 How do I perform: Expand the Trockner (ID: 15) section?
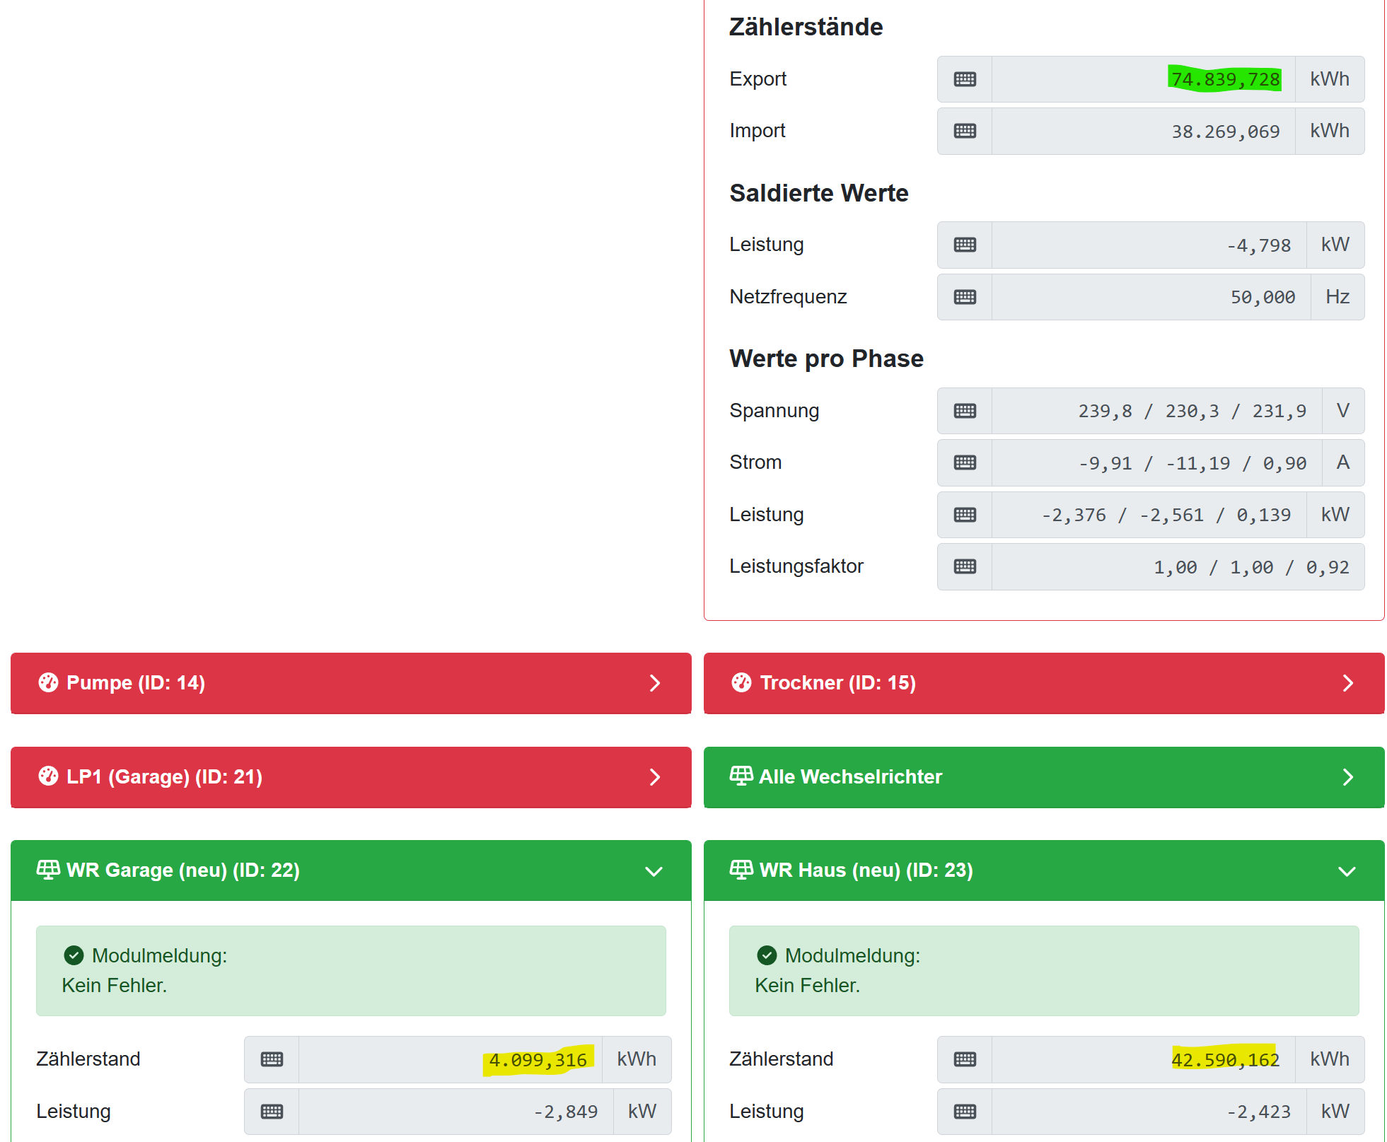coord(1347,683)
